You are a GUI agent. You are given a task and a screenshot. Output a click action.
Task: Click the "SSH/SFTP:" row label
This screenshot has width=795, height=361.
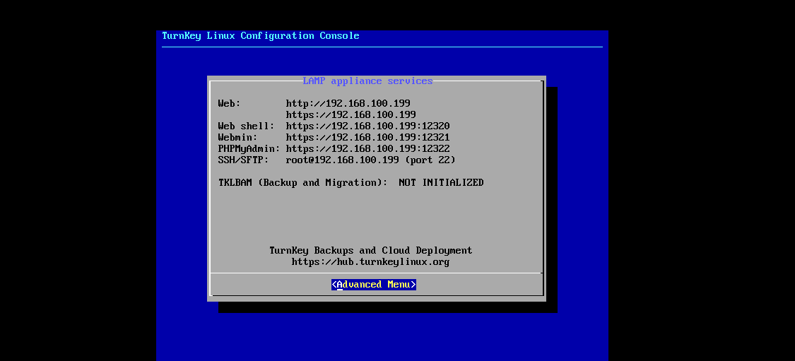pyautogui.click(x=243, y=160)
